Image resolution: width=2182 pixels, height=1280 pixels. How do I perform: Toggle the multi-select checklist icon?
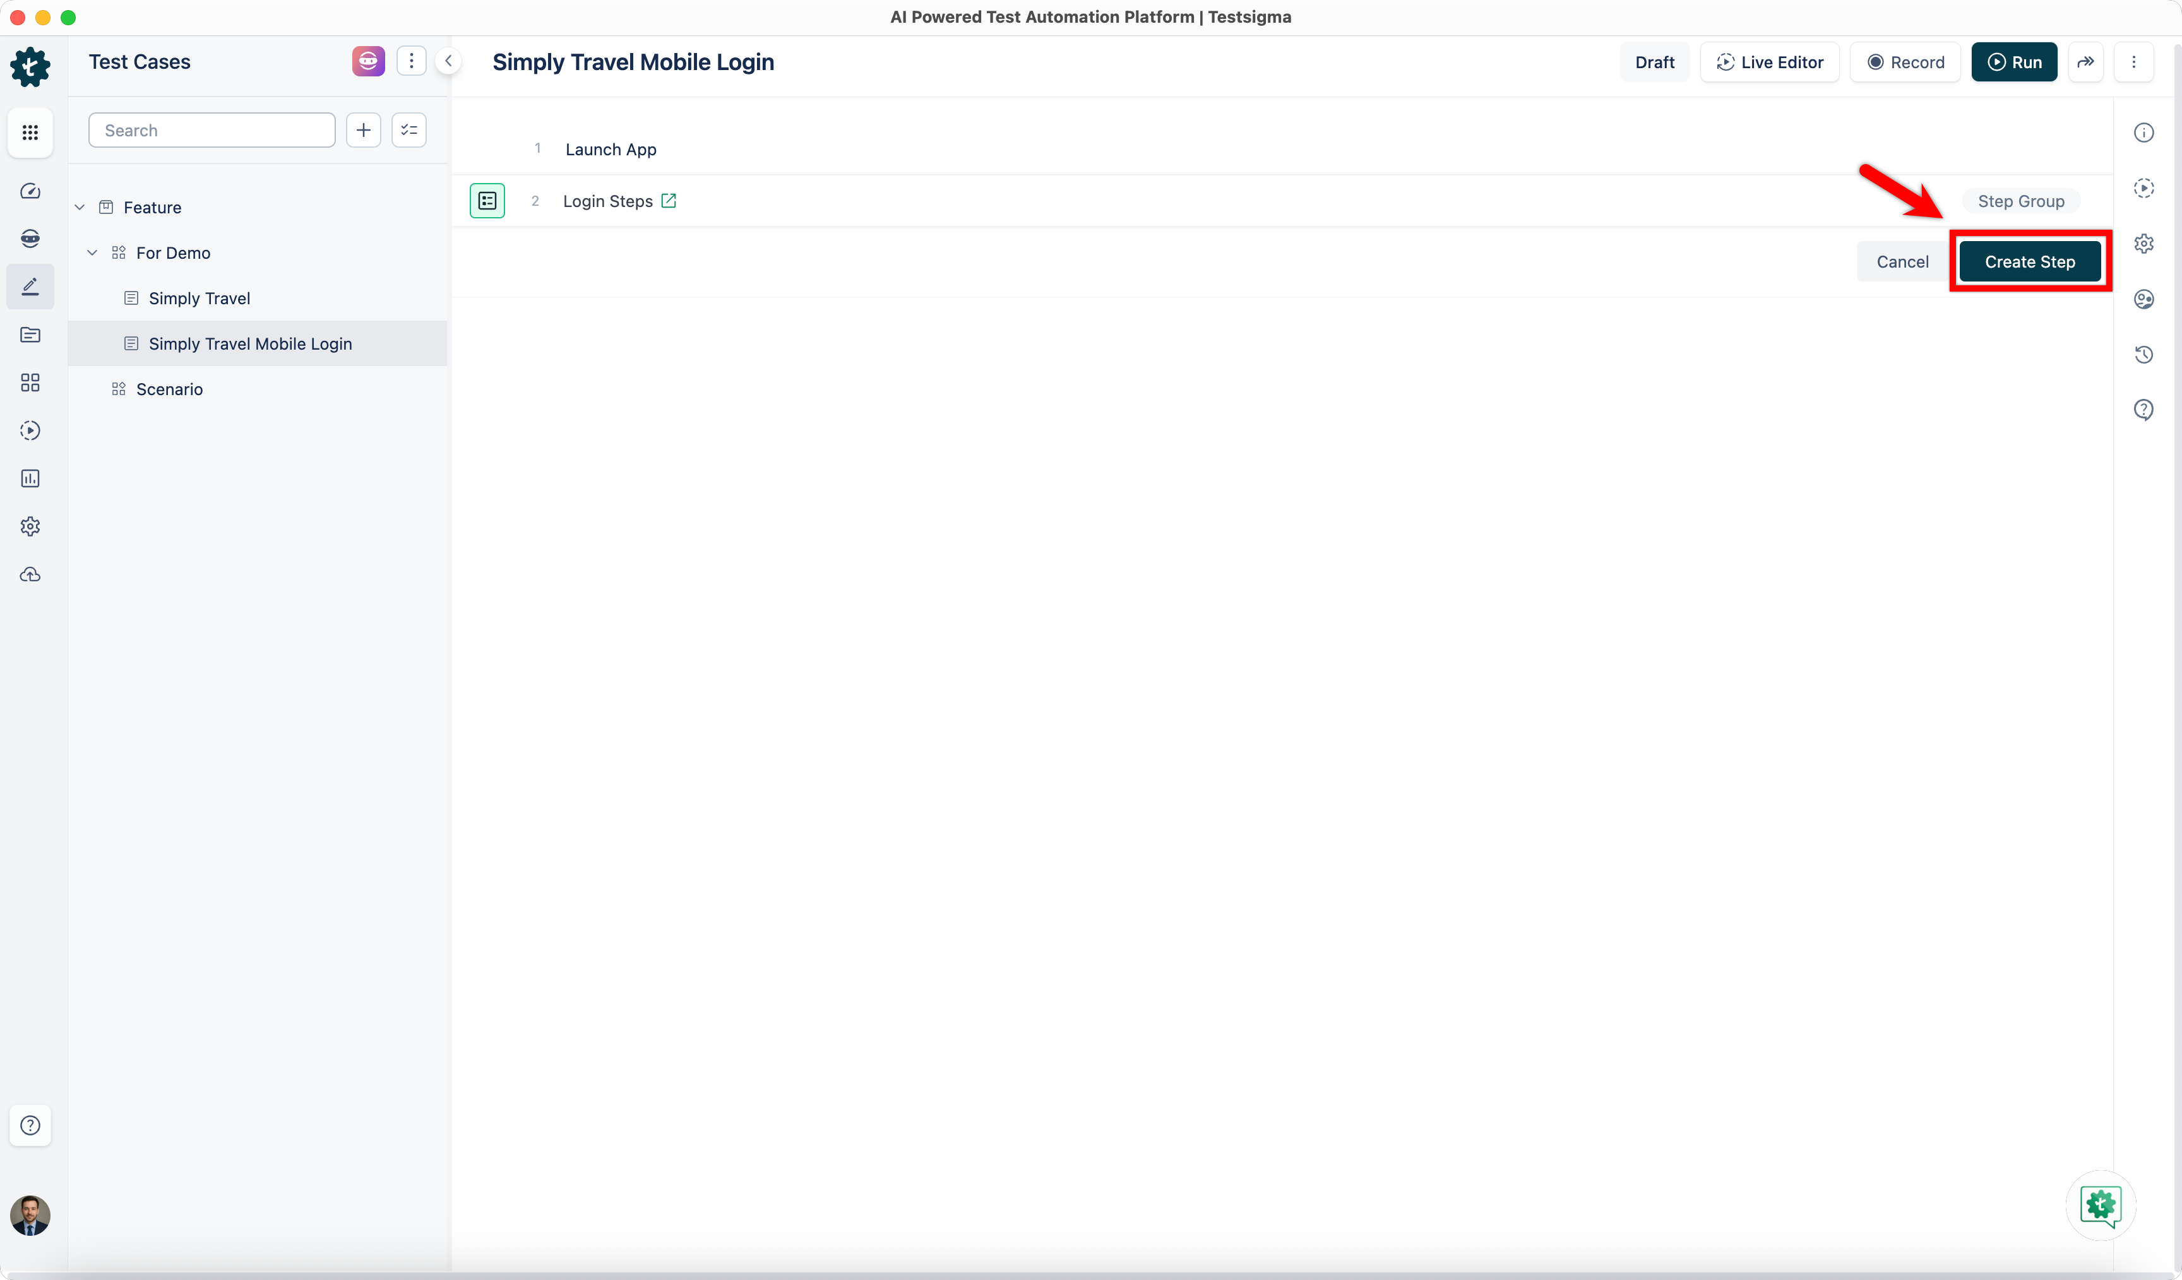[x=408, y=131]
